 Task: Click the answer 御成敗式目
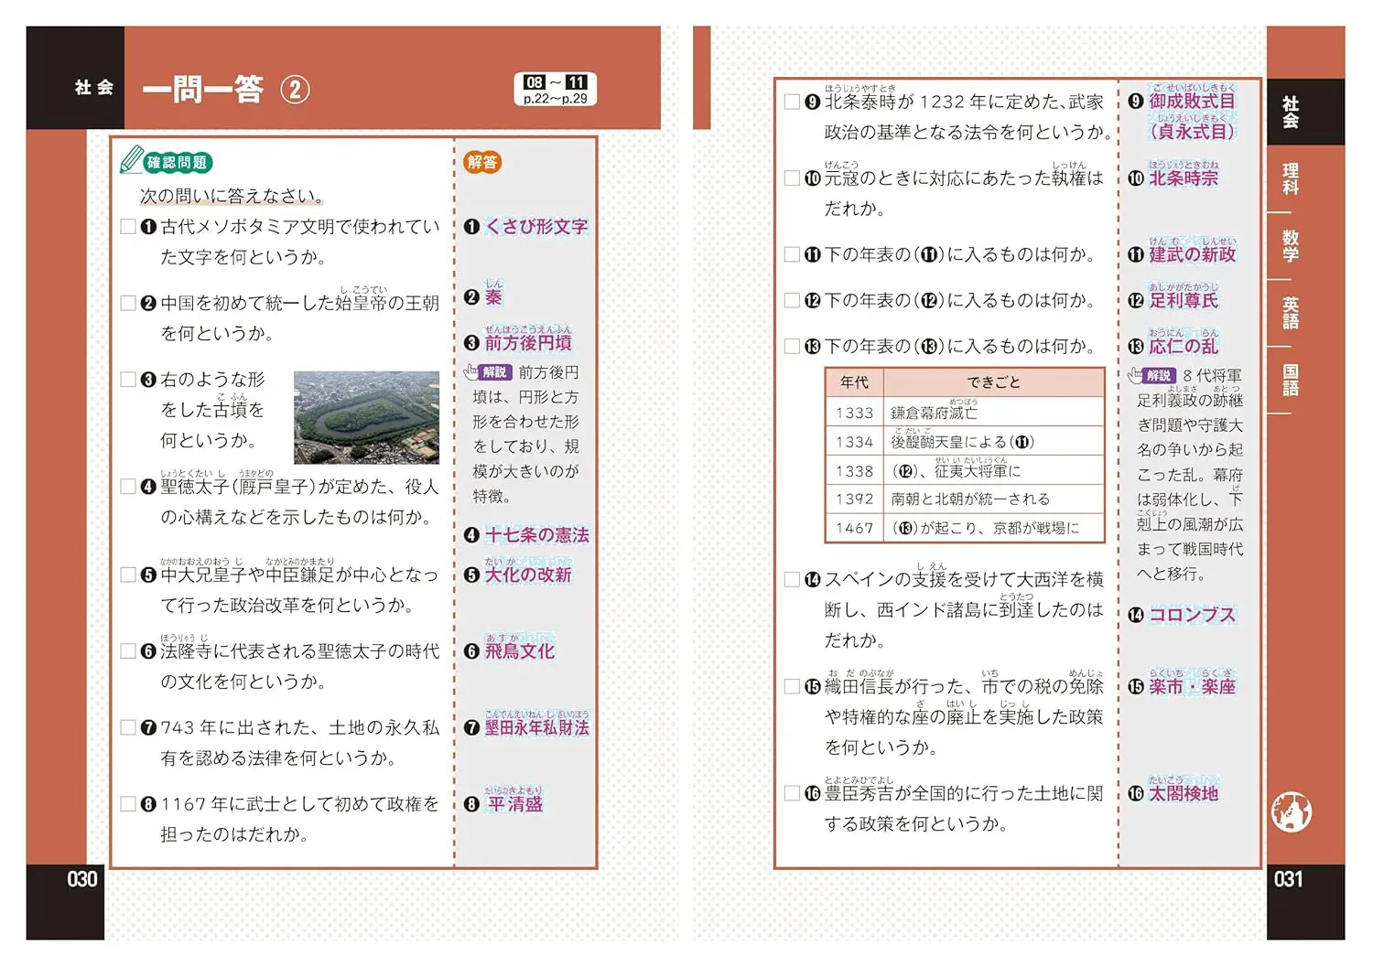1192,102
